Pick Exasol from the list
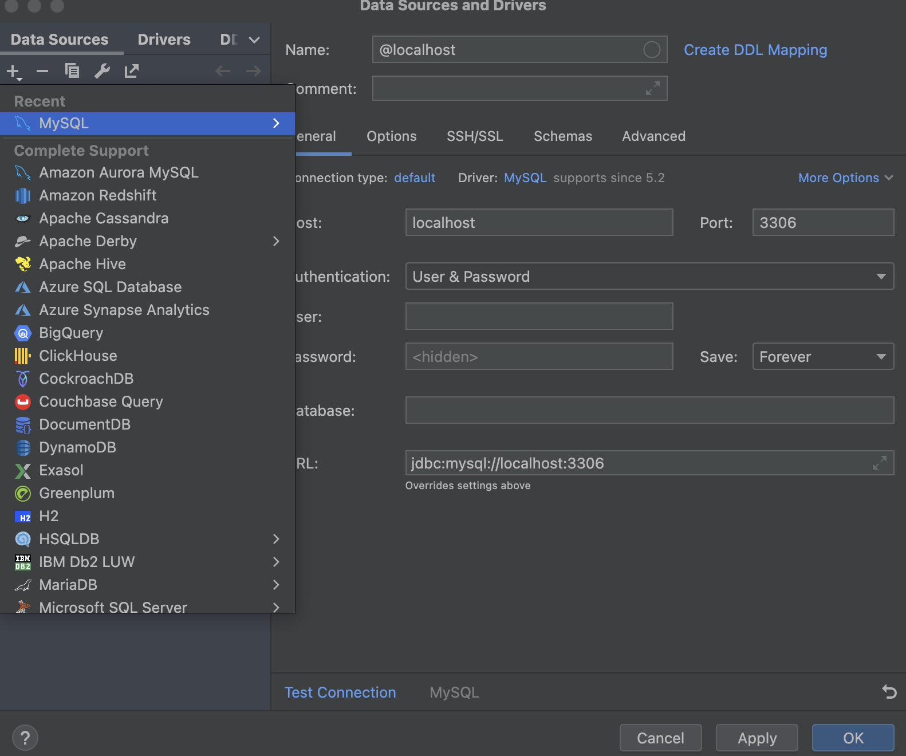Screen dimensions: 906x756 (x=148, y=470)
